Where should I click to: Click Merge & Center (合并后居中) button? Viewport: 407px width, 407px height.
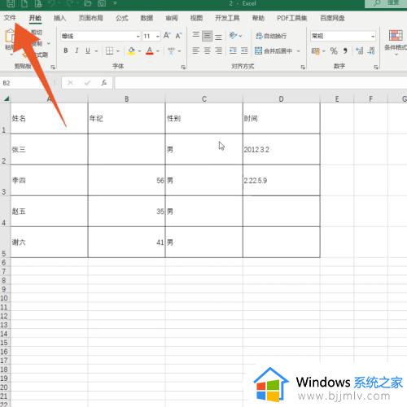click(x=274, y=50)
